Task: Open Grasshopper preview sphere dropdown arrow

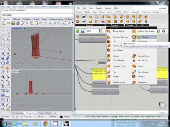Action: point(166,31)
